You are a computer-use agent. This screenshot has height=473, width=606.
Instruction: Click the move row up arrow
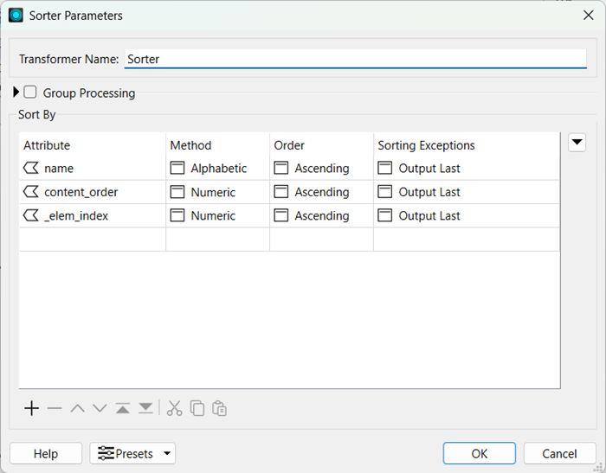click(77, 408)
